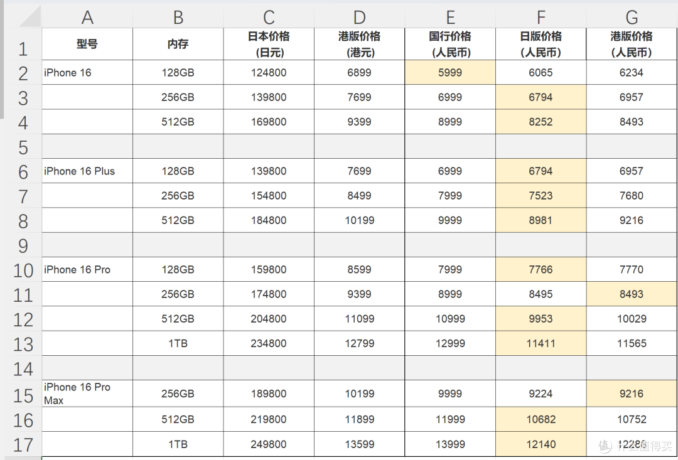Select row 14 header
This screenshot has width=678, height=460.
pyautogui.click(x=23, y=368)
